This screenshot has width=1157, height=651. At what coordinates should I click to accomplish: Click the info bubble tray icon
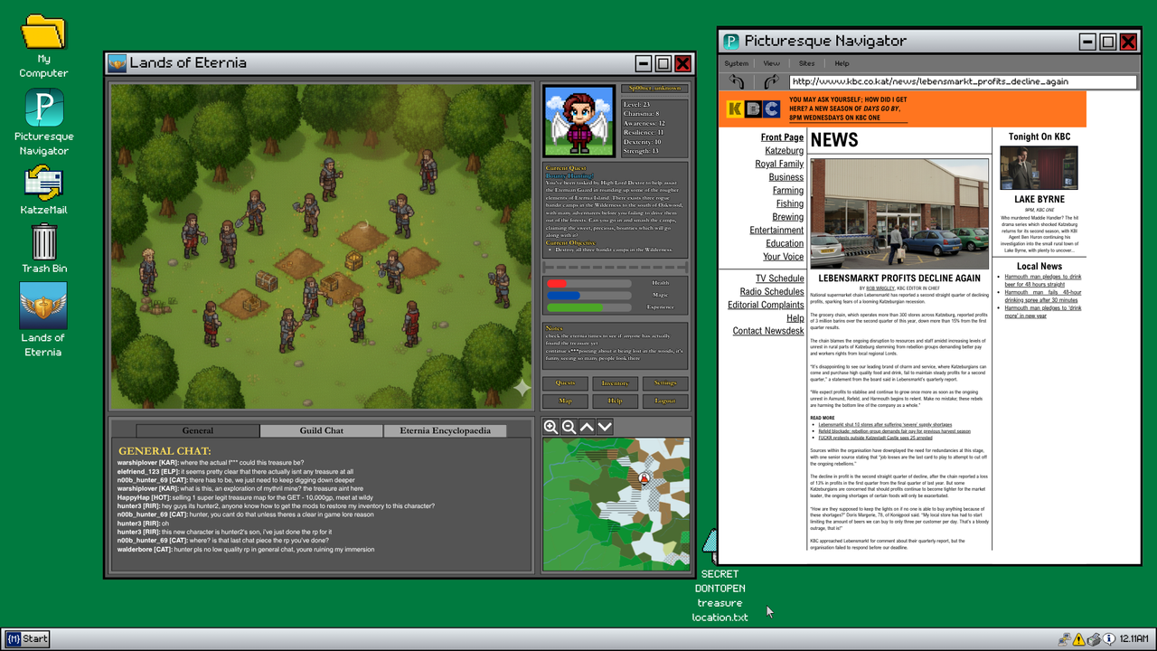point(1109,639)
